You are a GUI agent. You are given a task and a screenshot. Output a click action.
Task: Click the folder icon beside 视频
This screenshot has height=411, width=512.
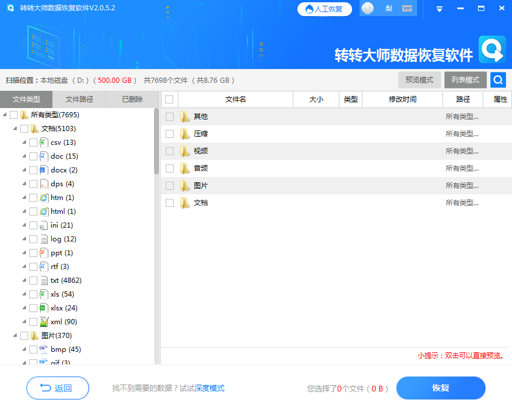185,151
